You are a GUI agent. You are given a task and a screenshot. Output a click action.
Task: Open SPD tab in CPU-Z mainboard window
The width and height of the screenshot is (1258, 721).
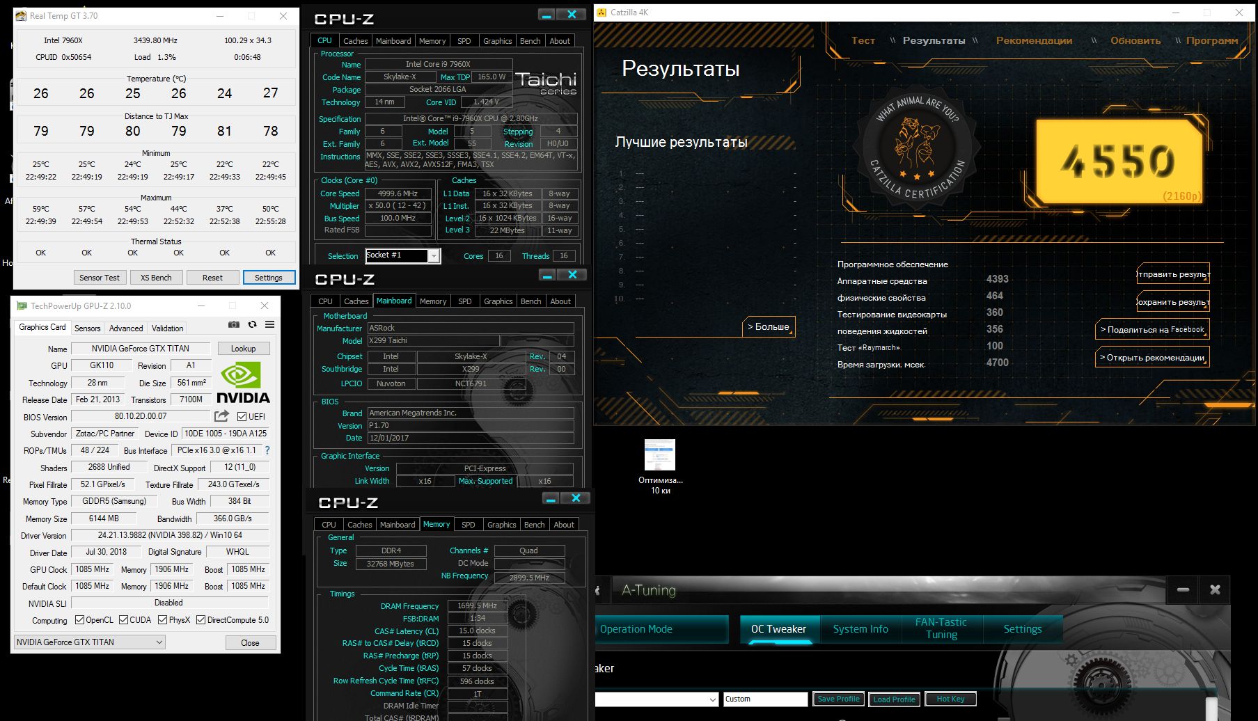[464, 301]
